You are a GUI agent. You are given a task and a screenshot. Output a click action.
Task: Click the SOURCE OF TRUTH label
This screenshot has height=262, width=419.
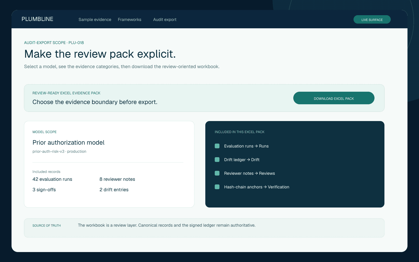(x=47, y=226)
